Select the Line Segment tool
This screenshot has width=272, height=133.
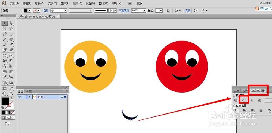click(x=5, y=39)
